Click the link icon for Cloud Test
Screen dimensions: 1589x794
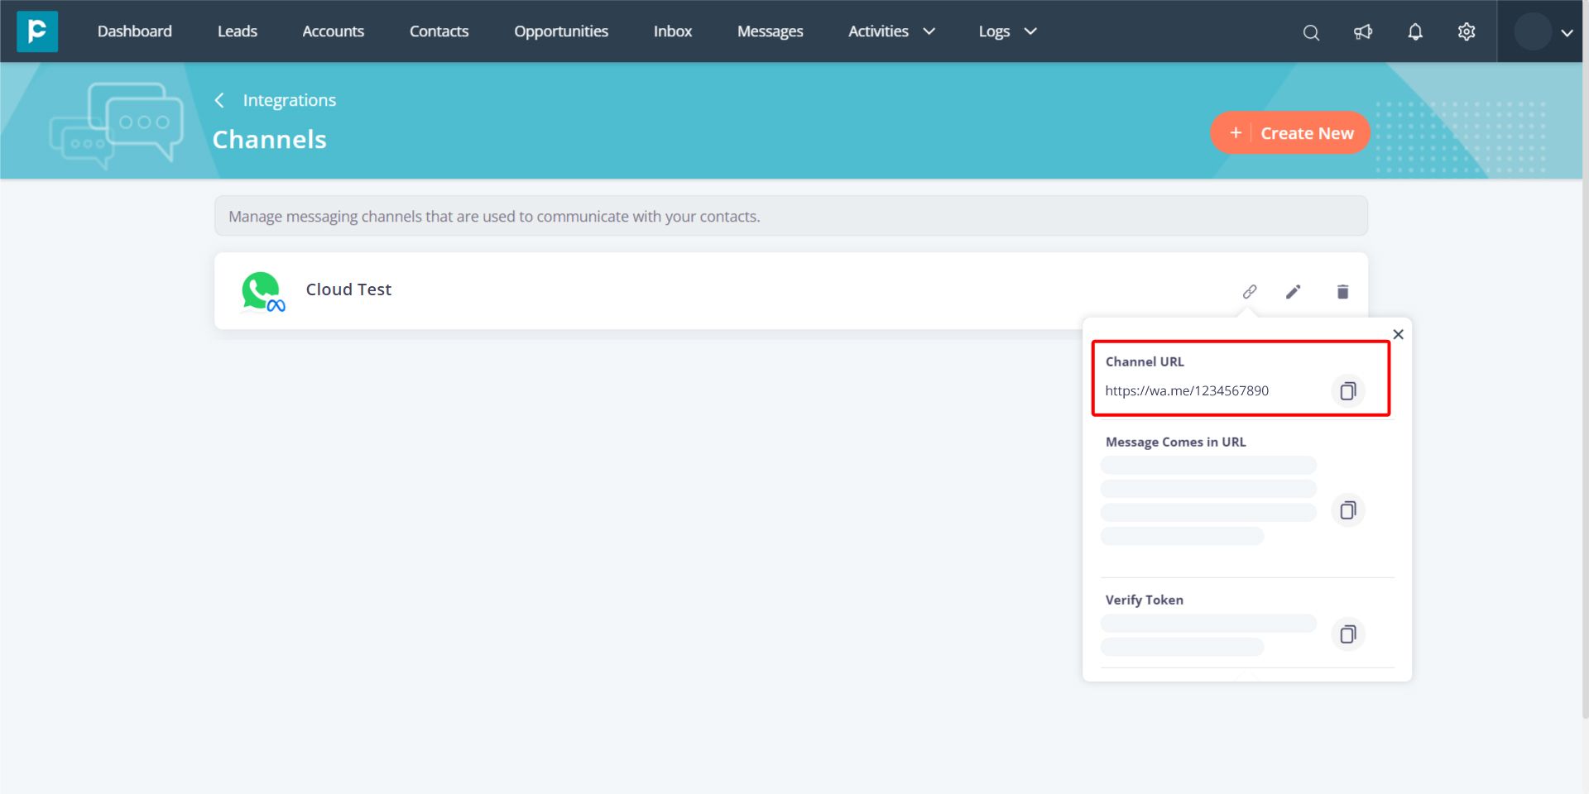[1250, 291]
